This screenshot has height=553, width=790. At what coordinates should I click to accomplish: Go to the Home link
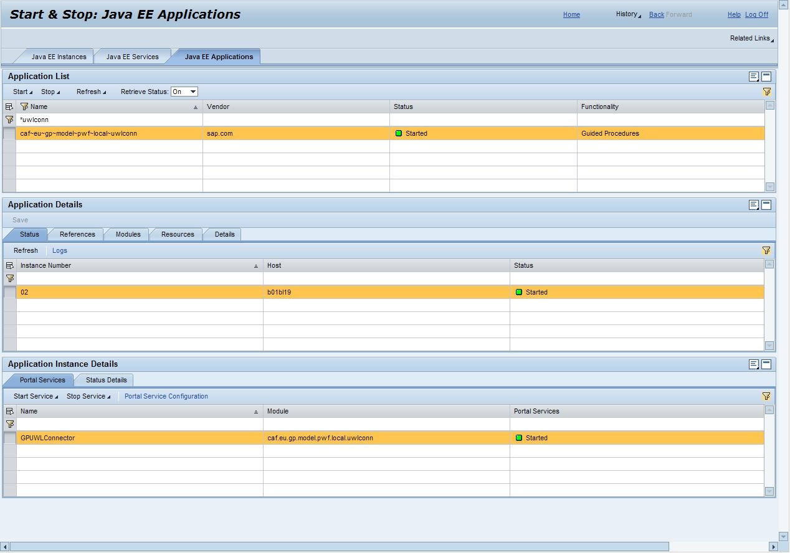tap(571, 14)
